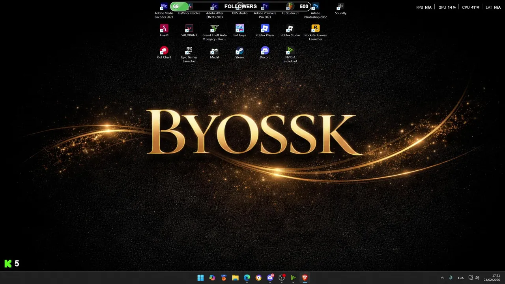
Task: Select the Steam desktop shortcut
Action: coord(239,53)
